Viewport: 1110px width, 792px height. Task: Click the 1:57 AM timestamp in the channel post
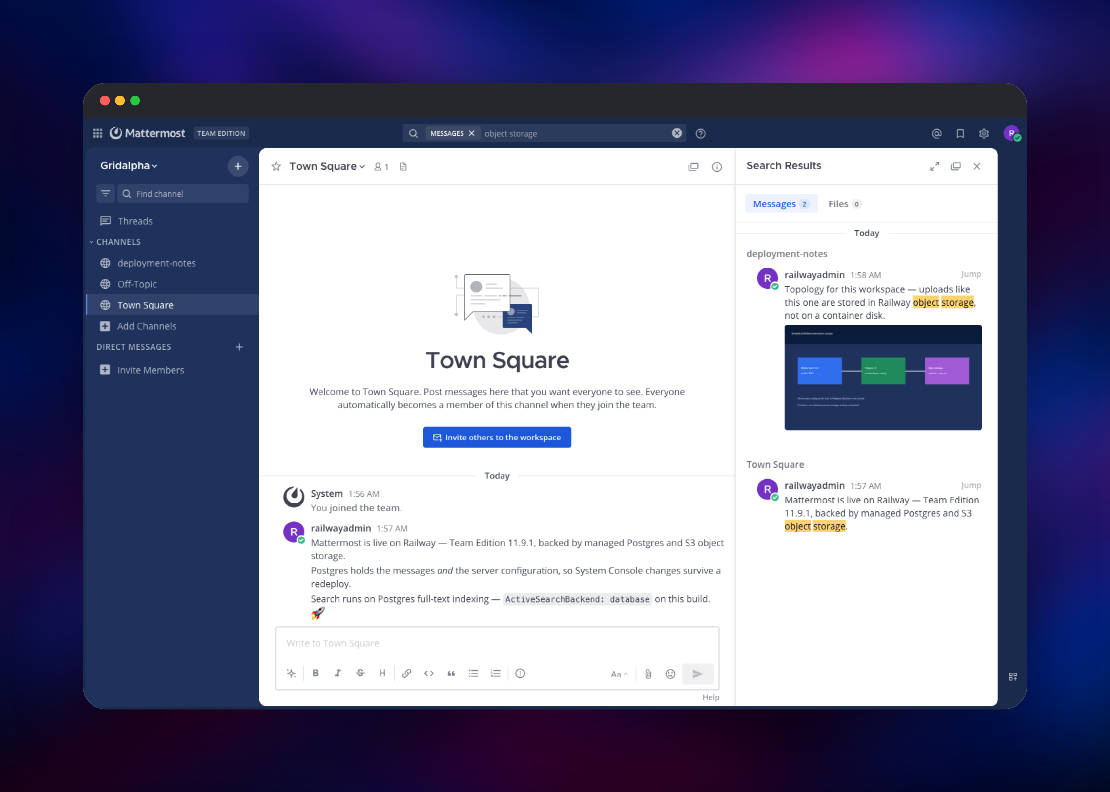[392, 529]
